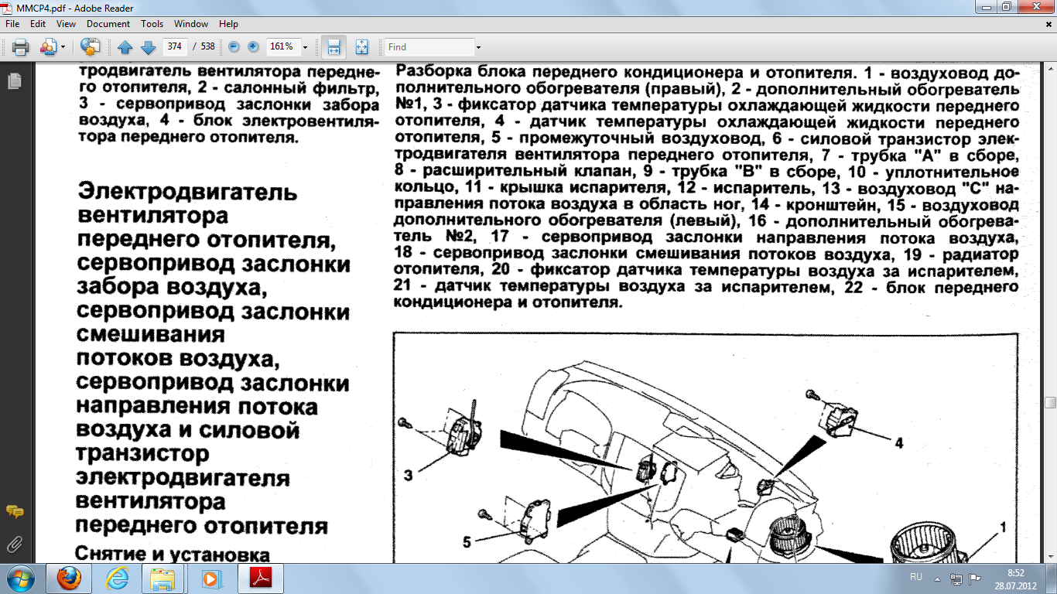The image size is (1057, 594).
Task: Open Action Center flag icon
Action: pos(976,579)
